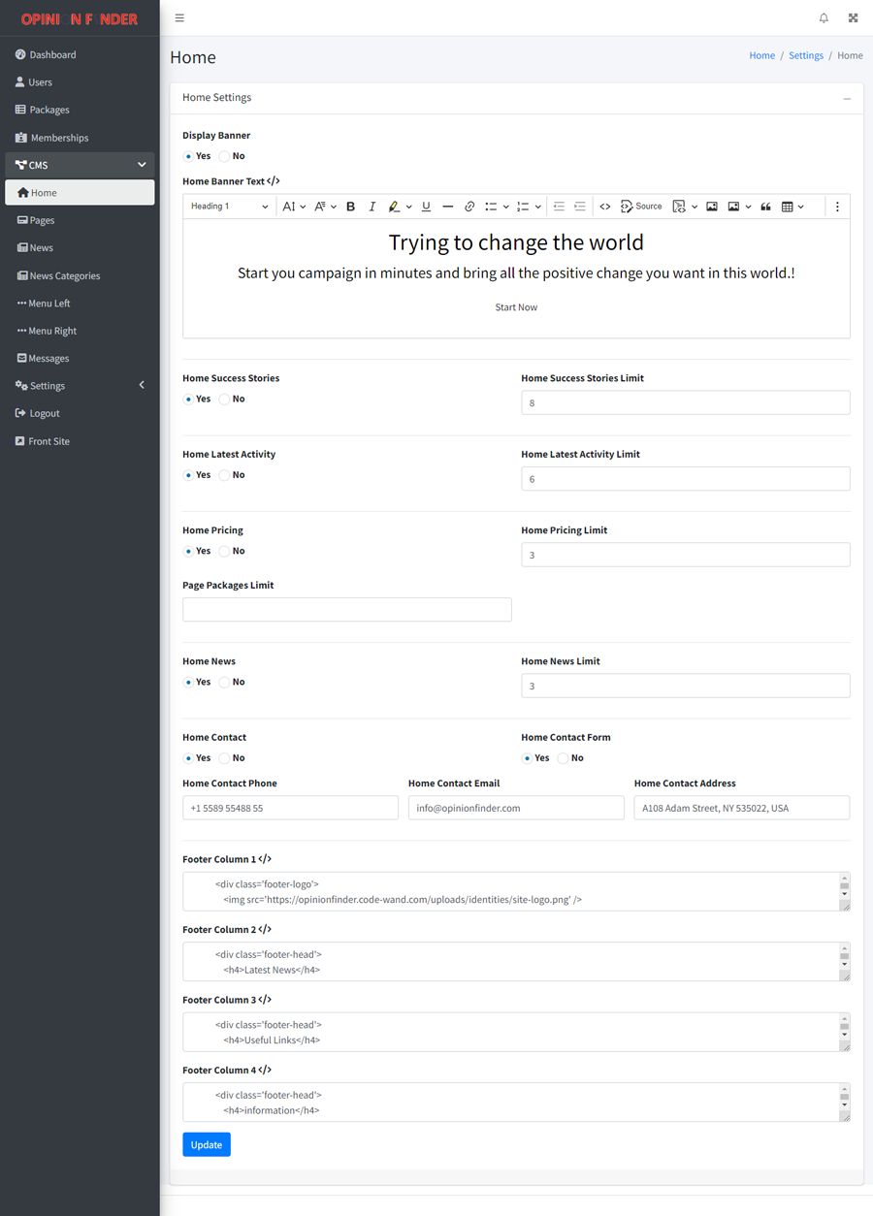Set Home Pricing to No
The width and height of the screenshot is (873, 1216).
(224, 551)
